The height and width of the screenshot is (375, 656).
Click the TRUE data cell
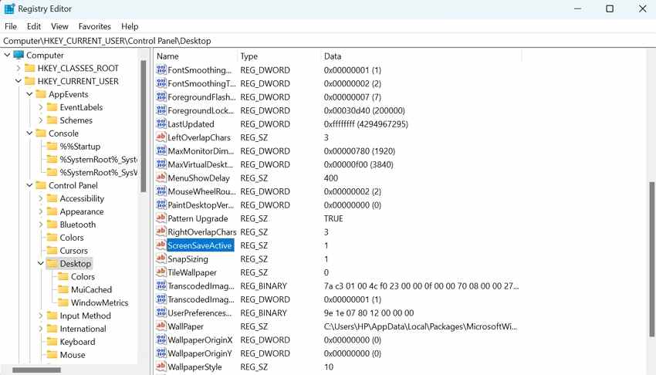[x=333, y=218]
